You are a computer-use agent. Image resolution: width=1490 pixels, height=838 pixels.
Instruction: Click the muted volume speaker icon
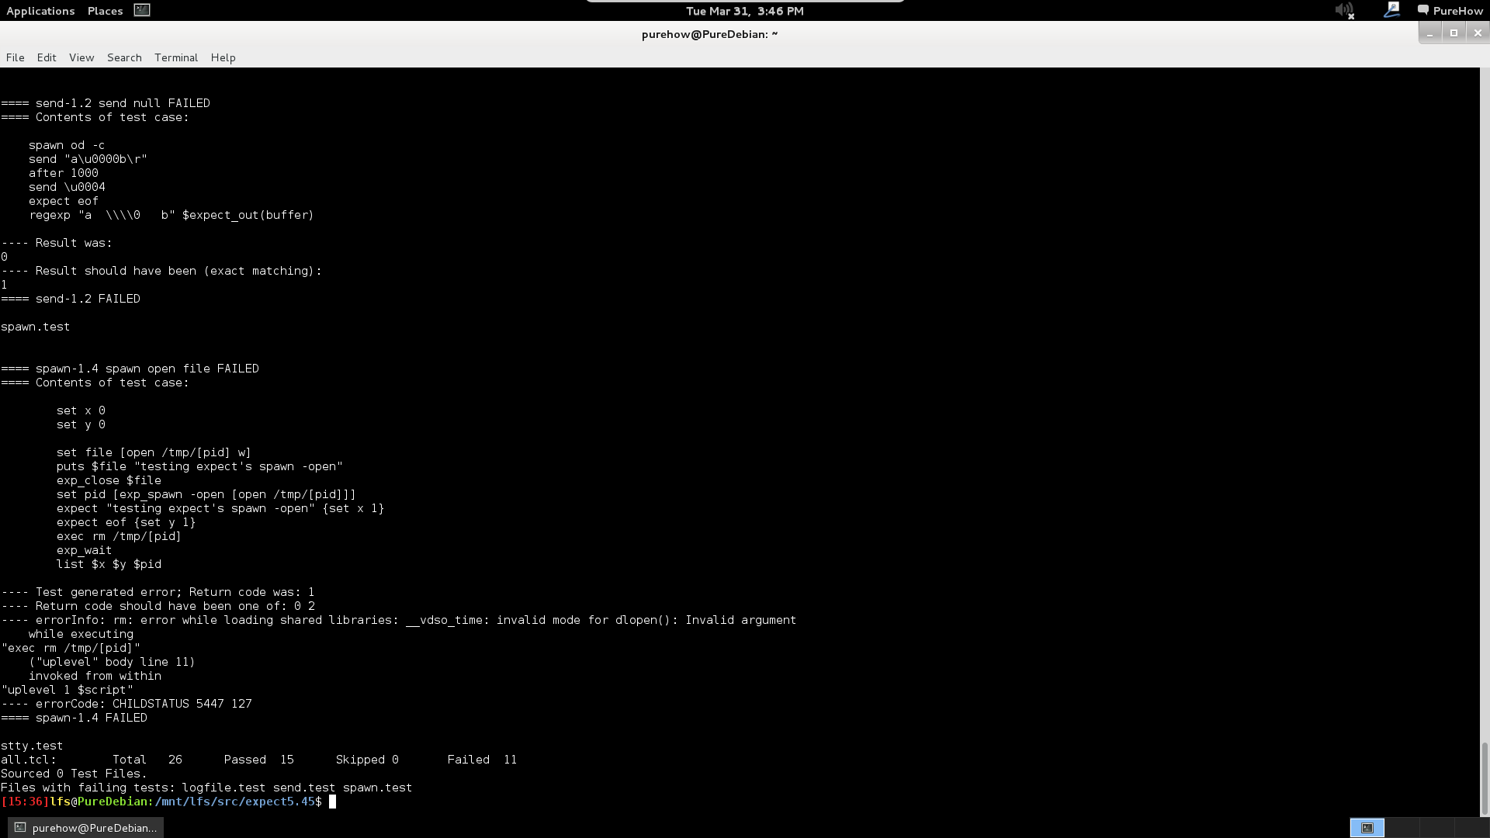pyautogui.click(x=1344, y=11)
